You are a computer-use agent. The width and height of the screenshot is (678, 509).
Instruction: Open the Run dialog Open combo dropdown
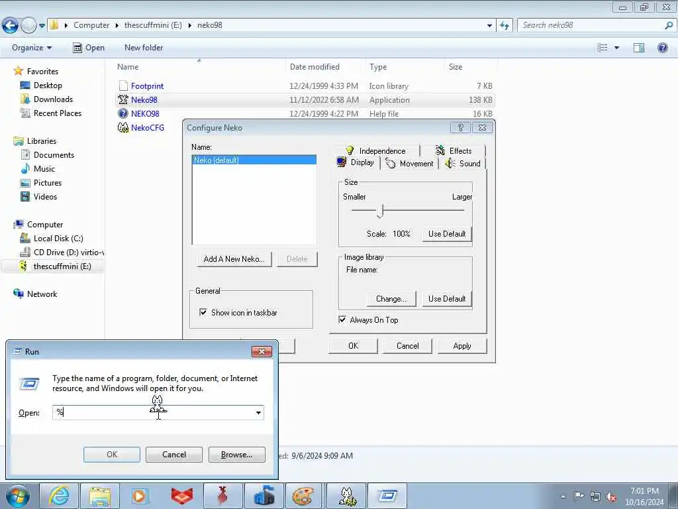(x=258, y=412)
